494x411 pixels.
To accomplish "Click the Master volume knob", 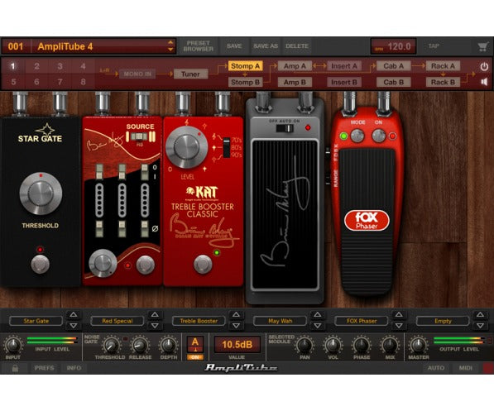I will (x=419, y=345).
